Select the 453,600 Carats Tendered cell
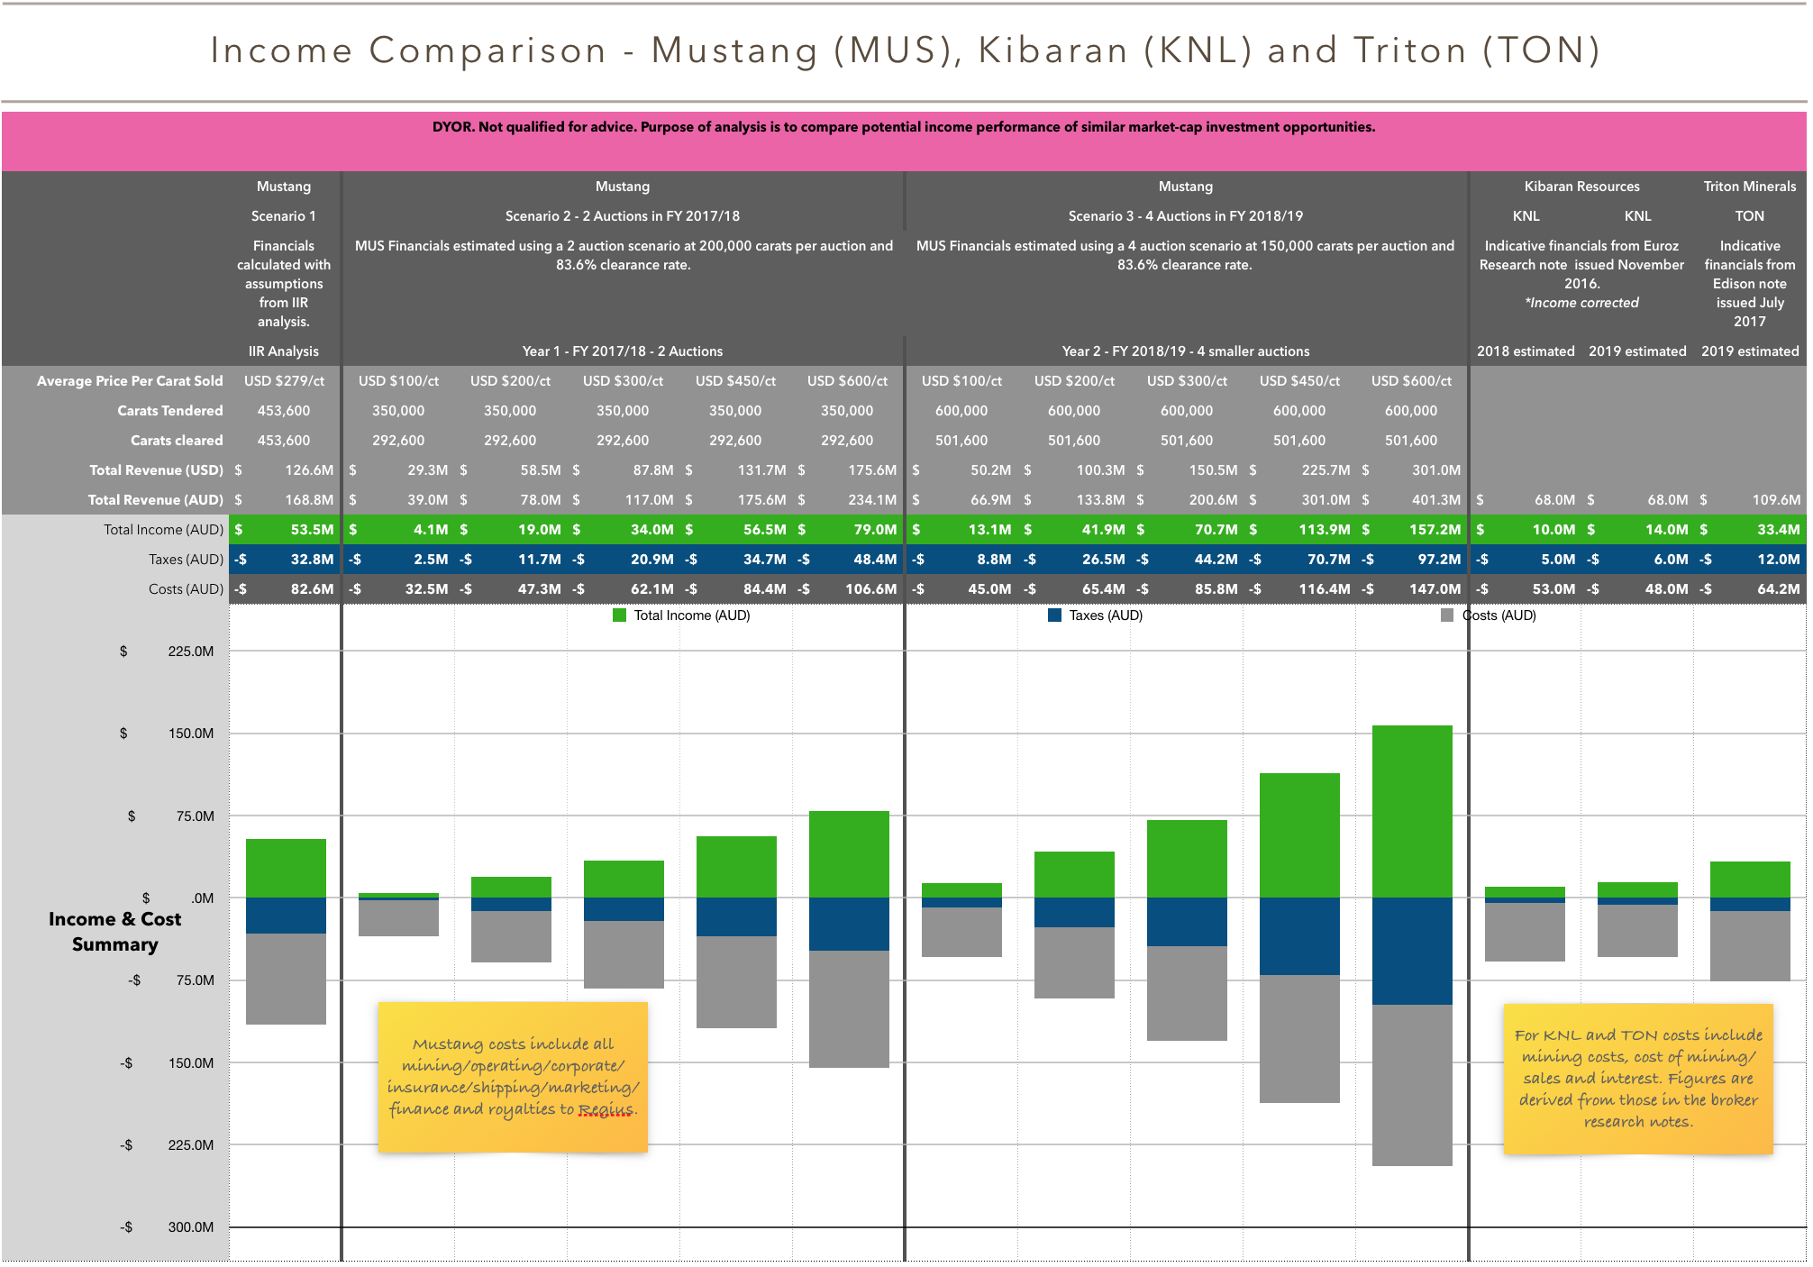 coord(284,411)
